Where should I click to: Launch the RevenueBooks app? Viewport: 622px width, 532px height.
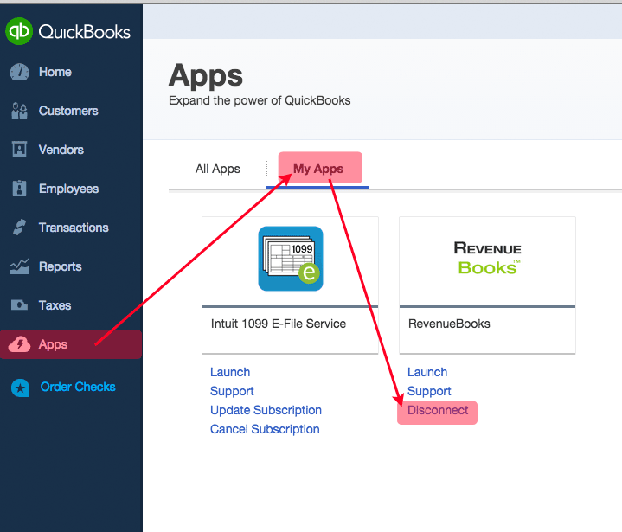click(x=427, y=372)
